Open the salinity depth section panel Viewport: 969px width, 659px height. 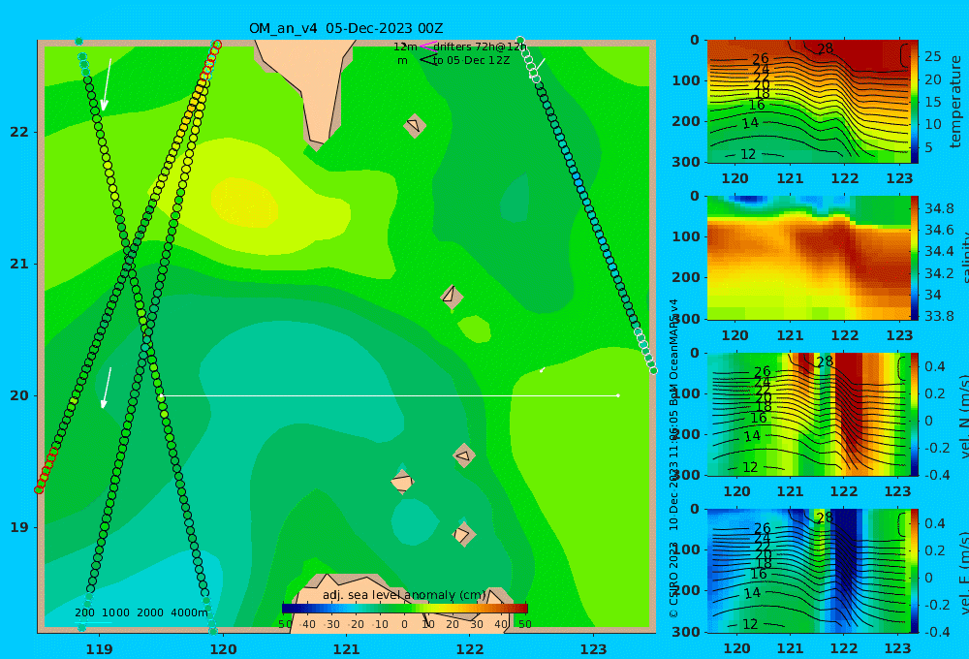pos(808,258)
